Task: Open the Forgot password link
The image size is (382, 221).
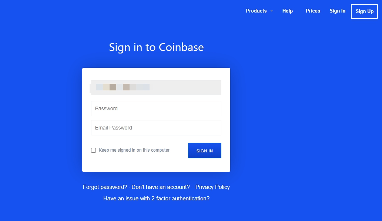Action: tap(104, 187)
